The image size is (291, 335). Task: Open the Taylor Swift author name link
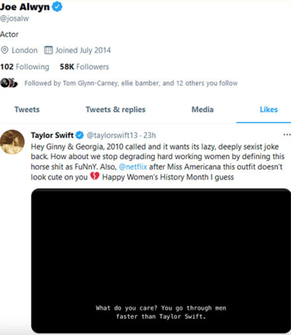(x=52, y=135)
